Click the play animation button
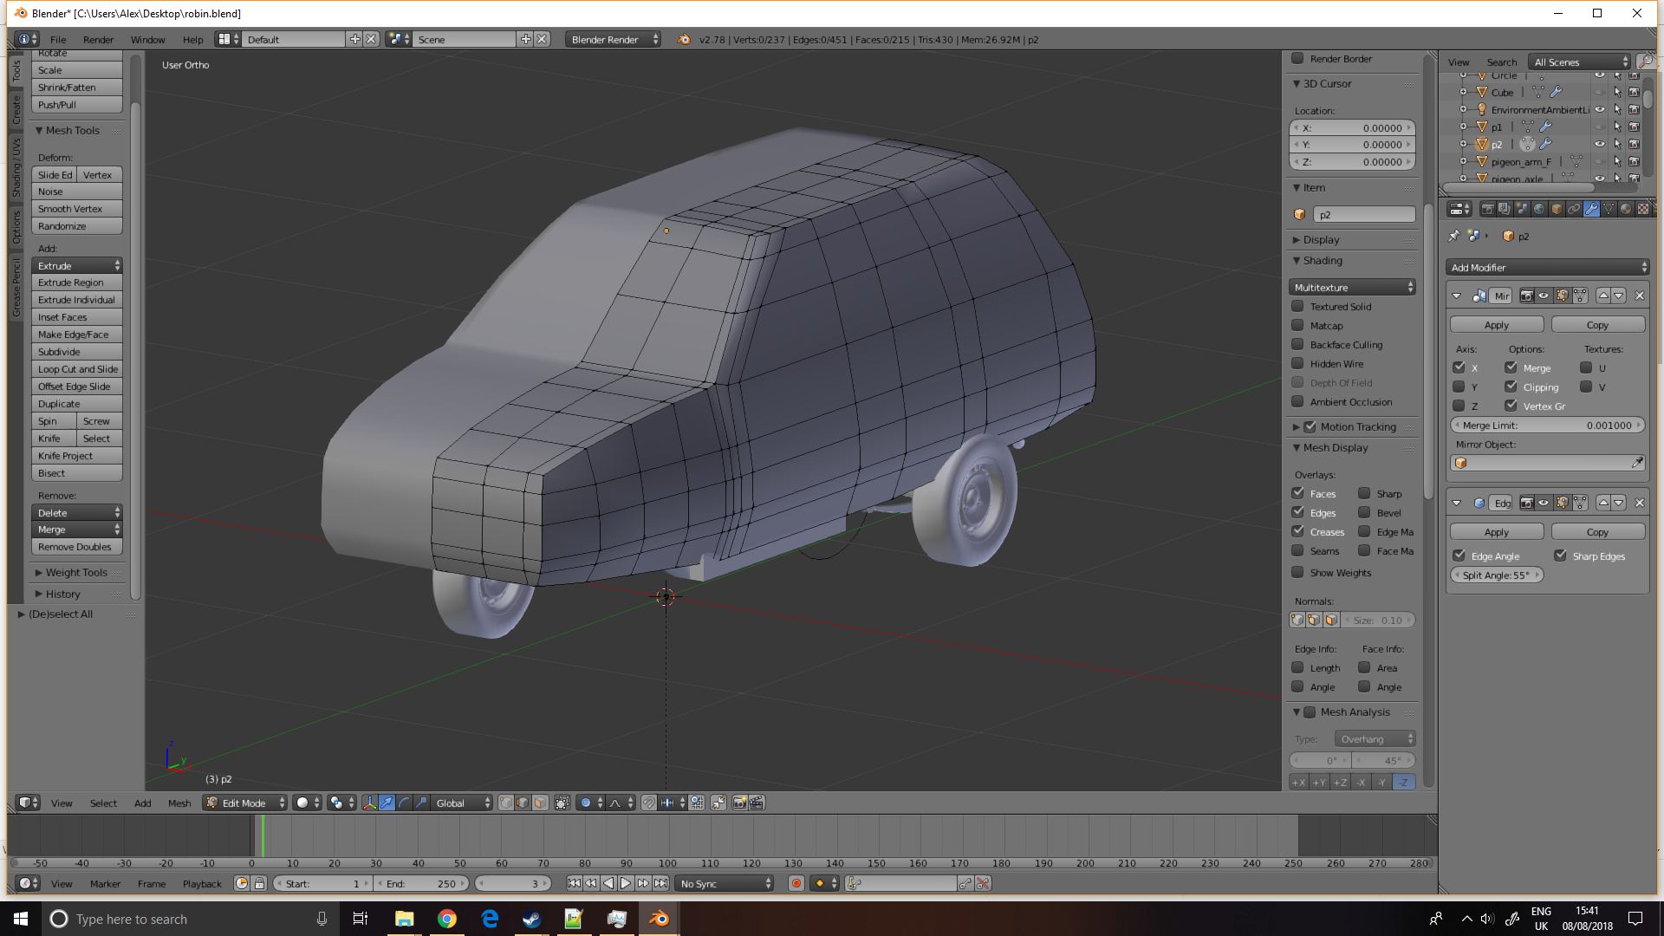This screenshot has width=1664, height=936. coord(626,883)
